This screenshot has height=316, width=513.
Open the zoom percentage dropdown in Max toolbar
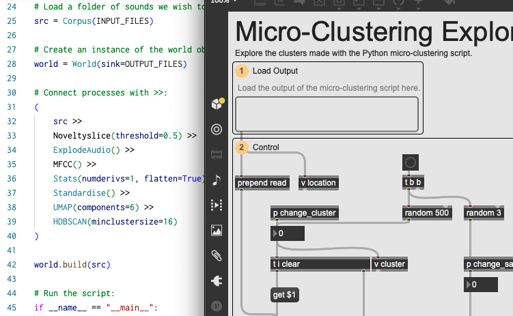coord(223,1)
